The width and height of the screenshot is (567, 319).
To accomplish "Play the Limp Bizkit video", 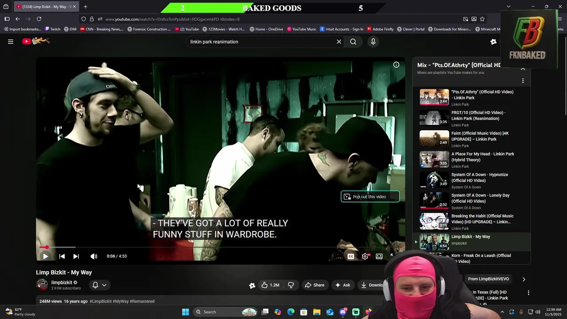I will point(45,256).
